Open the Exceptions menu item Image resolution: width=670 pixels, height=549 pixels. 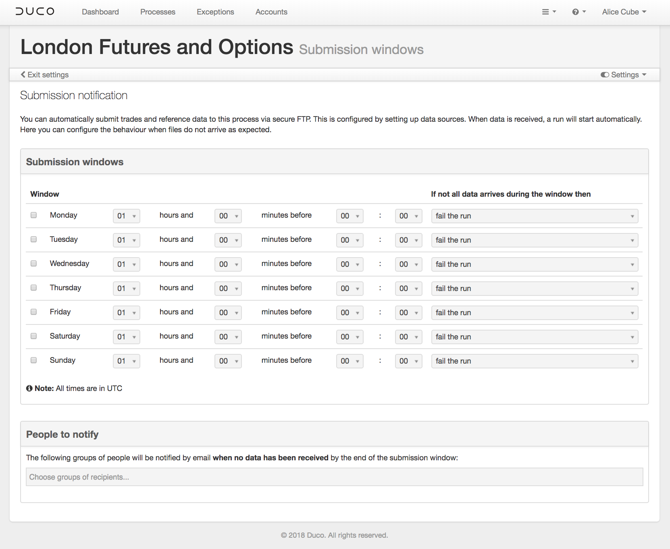click(215, 12)
